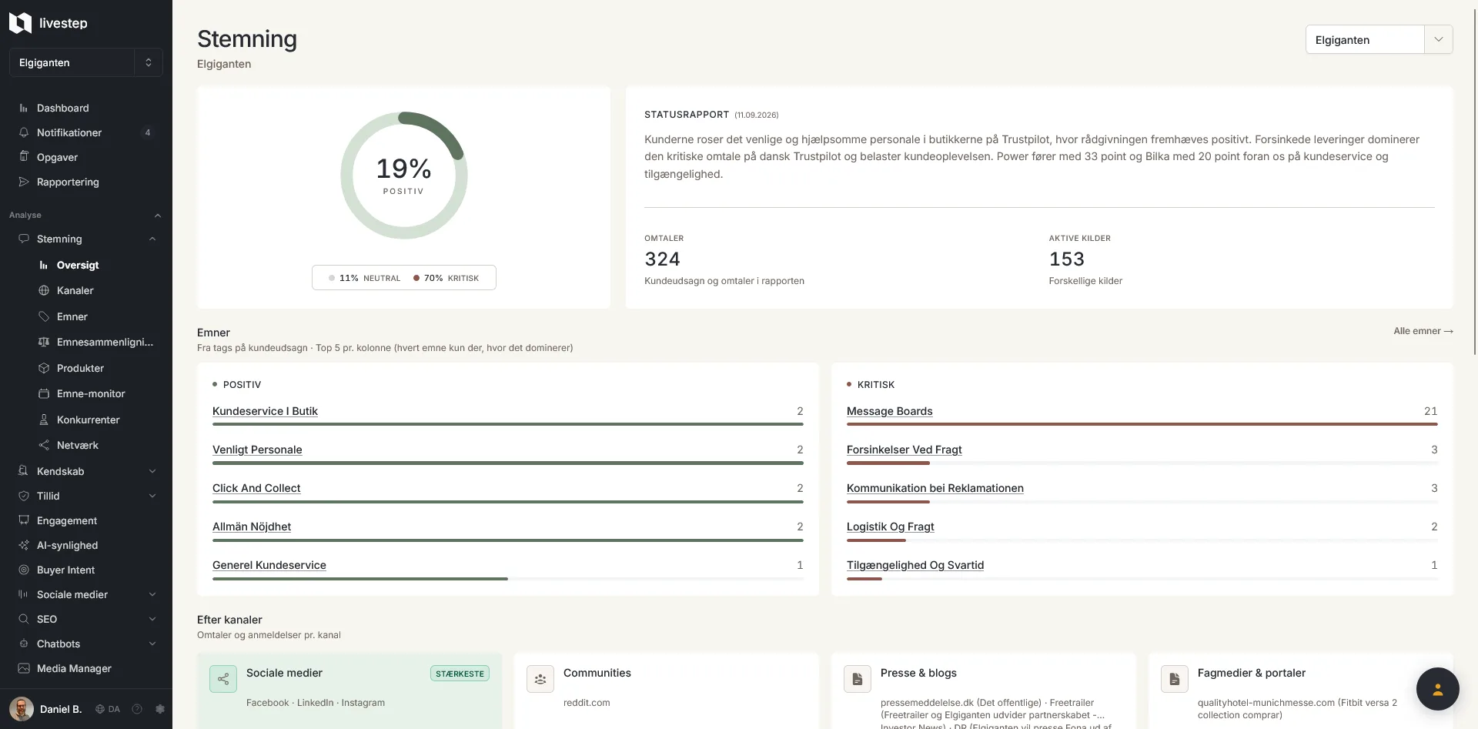This screenshot has width=1478, height=729.
Task: Click the Opgaver clipboard icon
Action: (x=24, y=157)
